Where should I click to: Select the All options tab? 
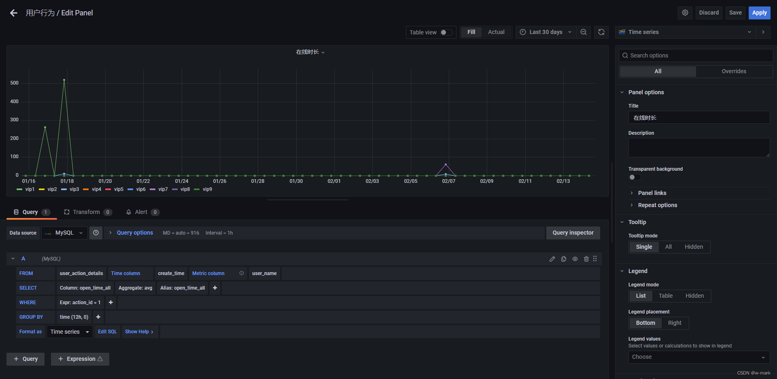coord(658,71)
